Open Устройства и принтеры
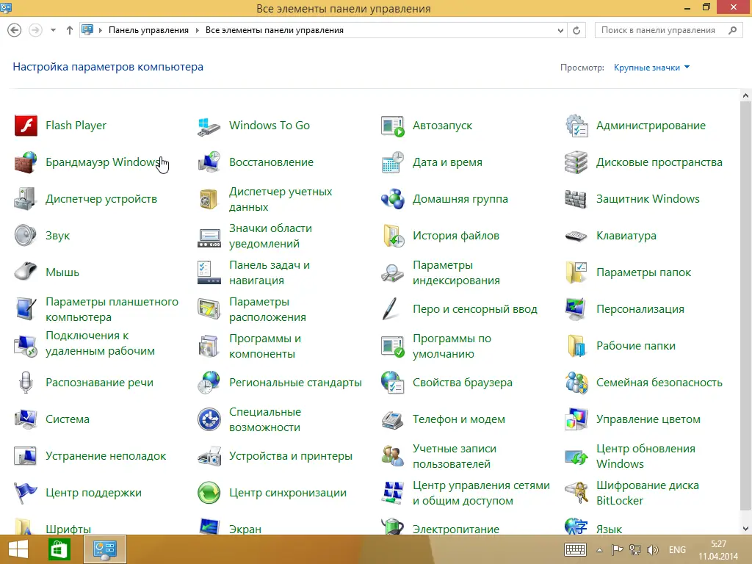 click(289, 455)
